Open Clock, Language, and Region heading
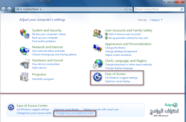 click(x=126, y=61)
